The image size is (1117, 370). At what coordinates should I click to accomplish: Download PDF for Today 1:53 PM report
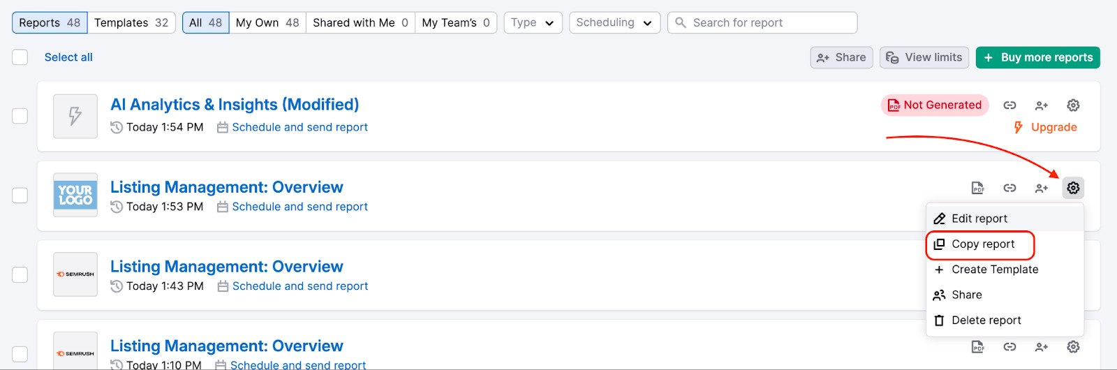tap(978, 188)
